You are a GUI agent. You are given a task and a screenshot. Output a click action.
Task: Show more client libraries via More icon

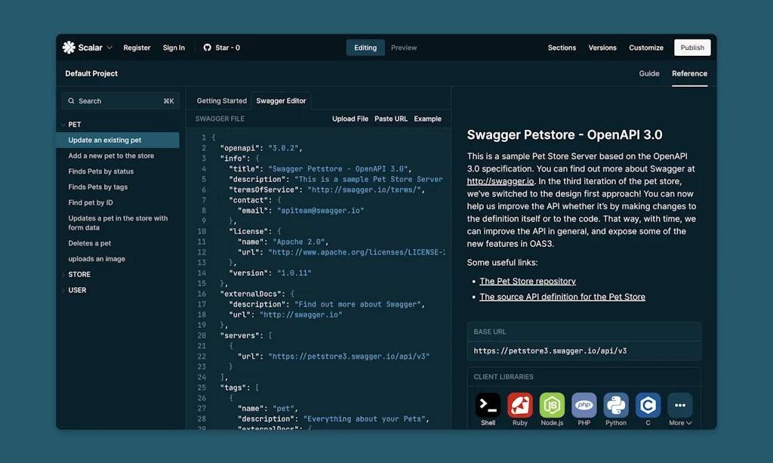[679, 406]
